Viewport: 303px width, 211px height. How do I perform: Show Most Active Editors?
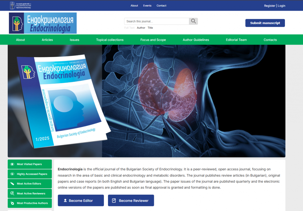coord(30,184)
